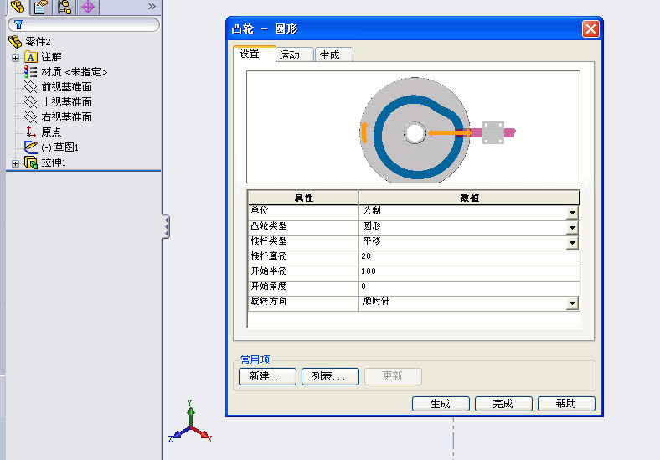Open the 旋转方向 dropdown arrow
This screenshot has height=460, width=660.
(x=572, y=303)
